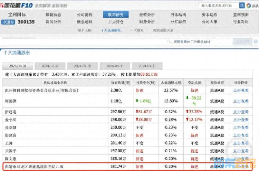Click the skin-change color wheel icon
Viewport: 259px width, 171px height.
249,6
